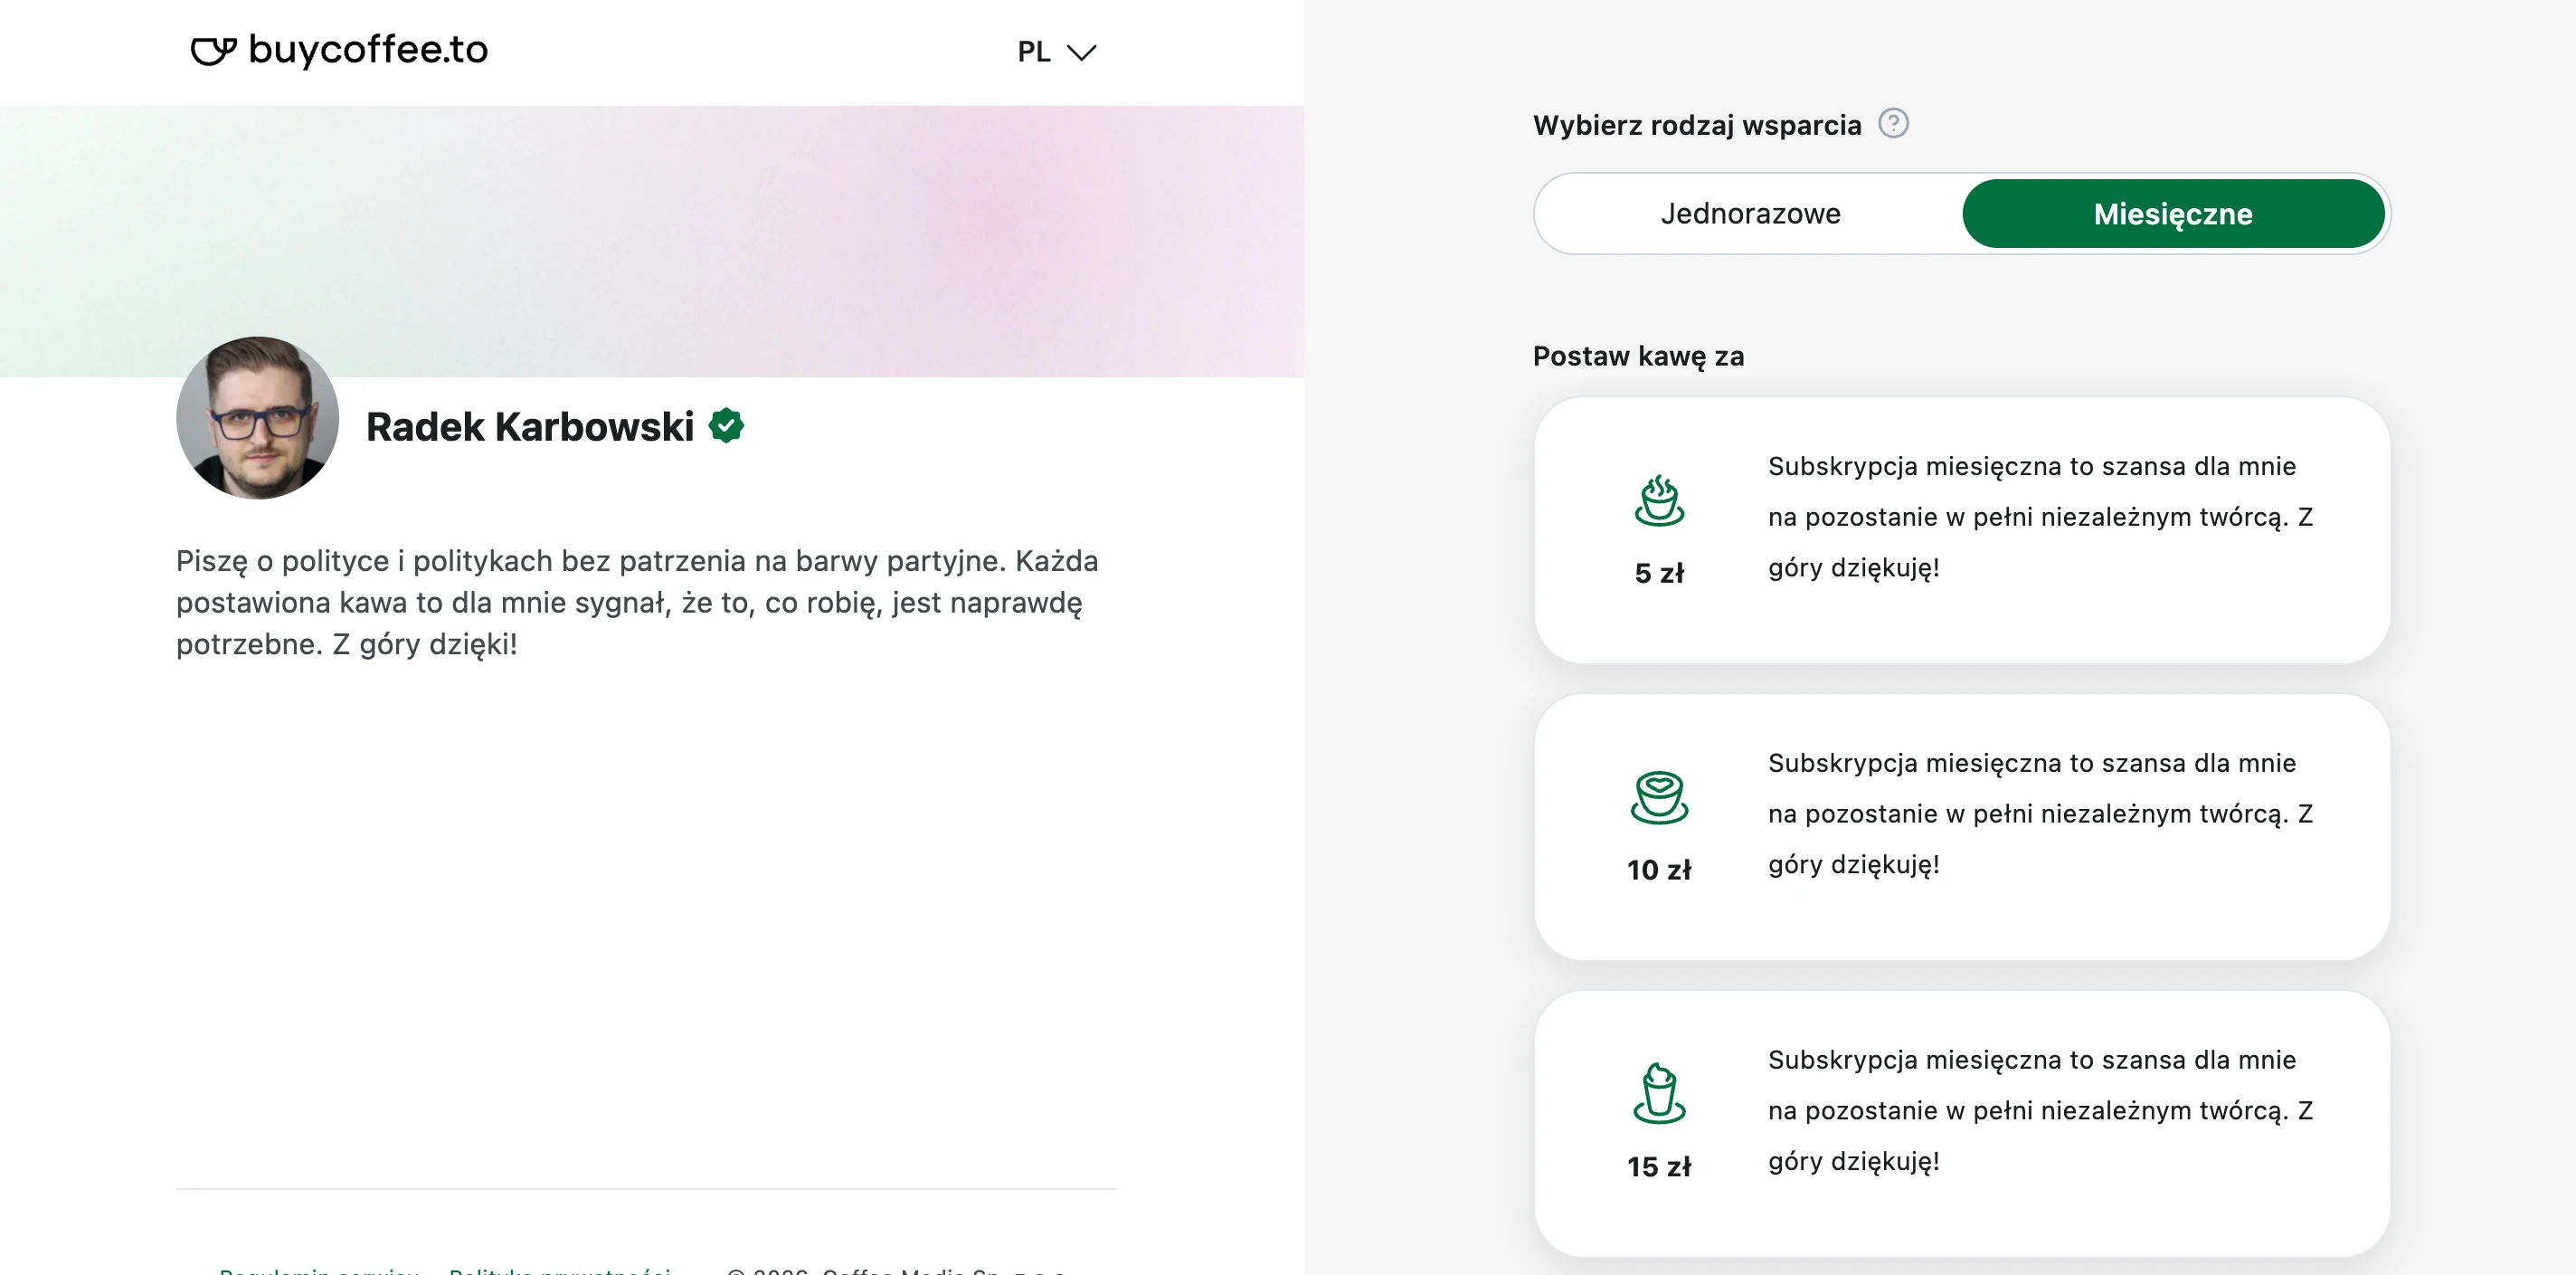Screen dimensions: 2576x1275
Task: Select the Miesięczne support type
Action: tap(2173, 214)
